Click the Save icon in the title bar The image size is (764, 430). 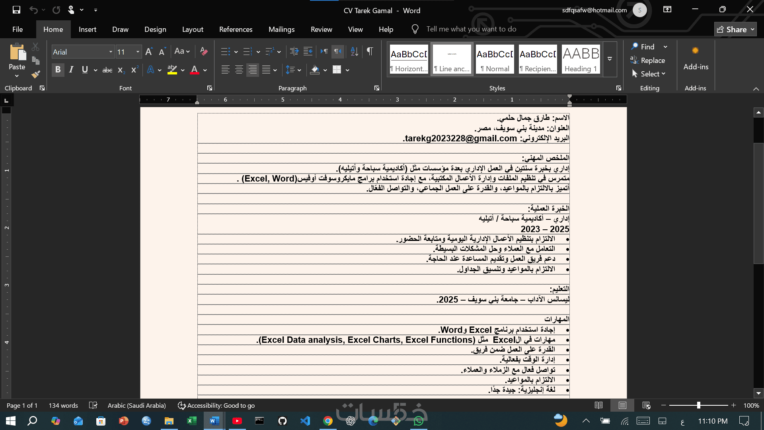[x=16, y=10]
